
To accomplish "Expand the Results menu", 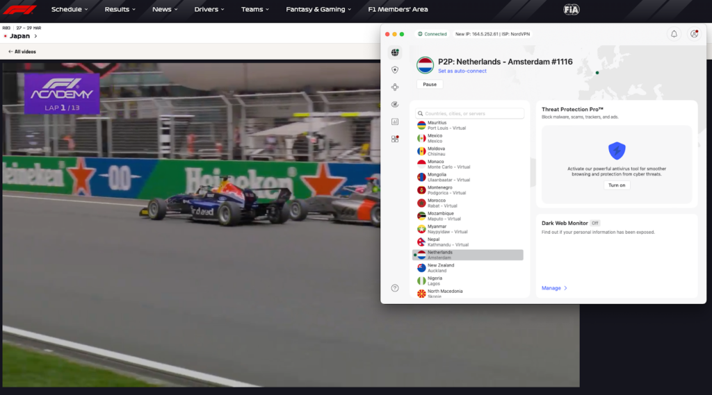I will (120, 9).
